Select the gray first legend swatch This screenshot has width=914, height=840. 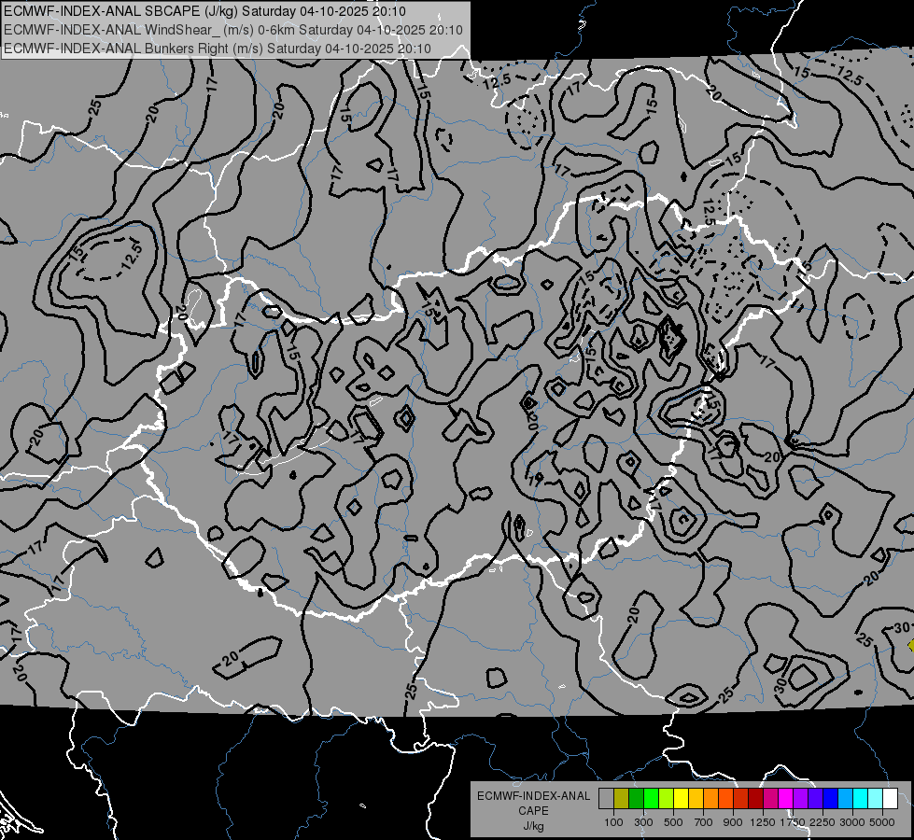[x=606, y=799]
